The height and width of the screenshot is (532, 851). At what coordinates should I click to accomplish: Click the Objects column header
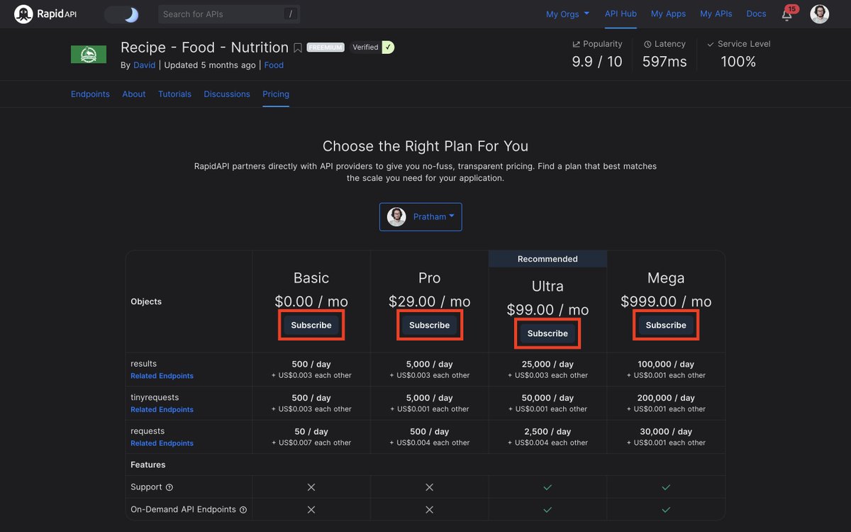pos(146,301)
